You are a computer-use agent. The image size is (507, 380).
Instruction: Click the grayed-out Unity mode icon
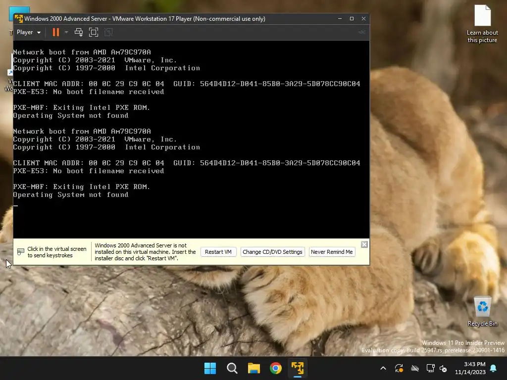[108, 32]
